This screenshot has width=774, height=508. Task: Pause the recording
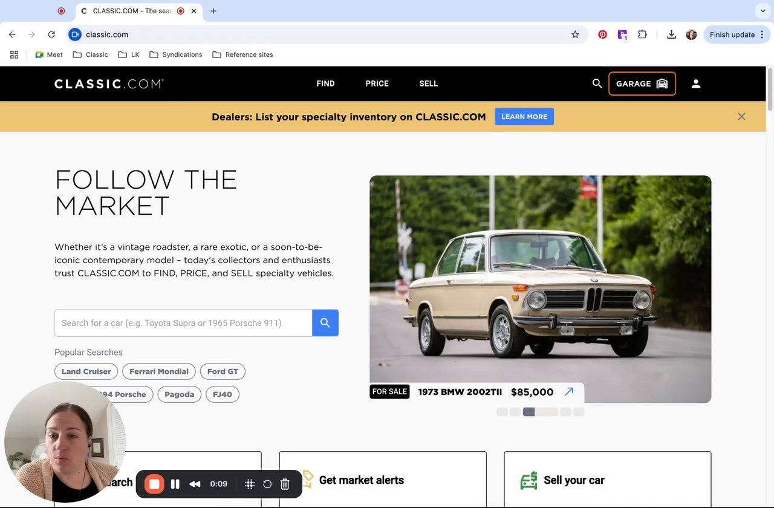click(175, 484)
